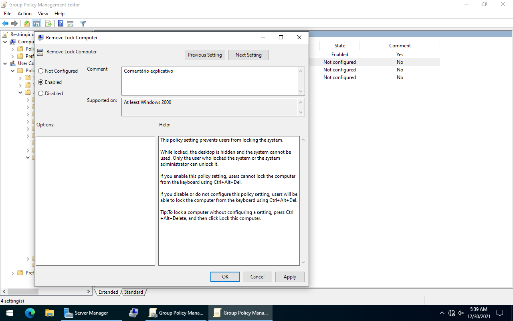Collapse the User Configuration tree node
Viewport: 513px width, 321px height.
tap(4, 63)
